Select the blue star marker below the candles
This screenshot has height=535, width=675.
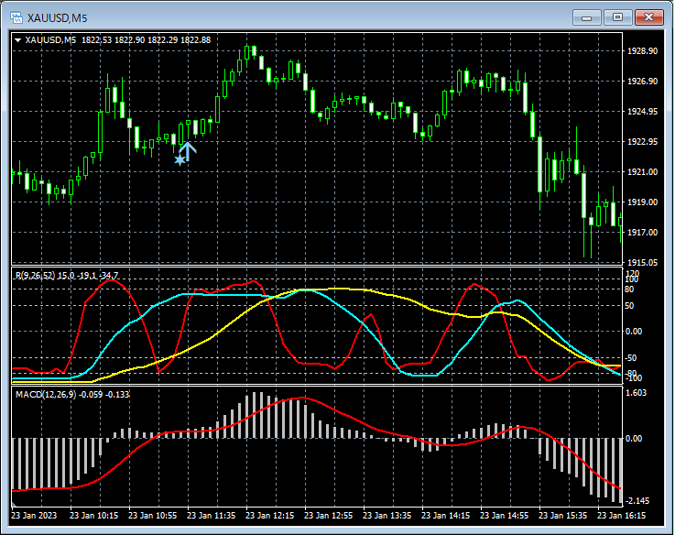[180, 159]
